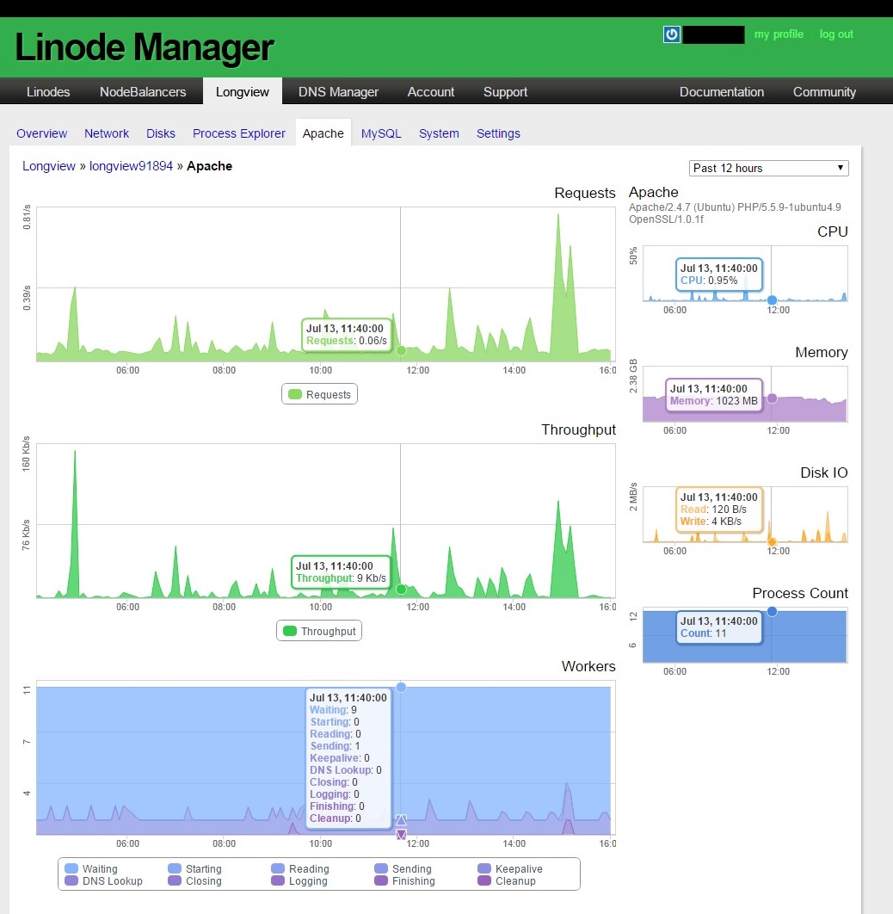Click the Apache version info text
Screen dimensions: 893x914
[x=735, y=213]
